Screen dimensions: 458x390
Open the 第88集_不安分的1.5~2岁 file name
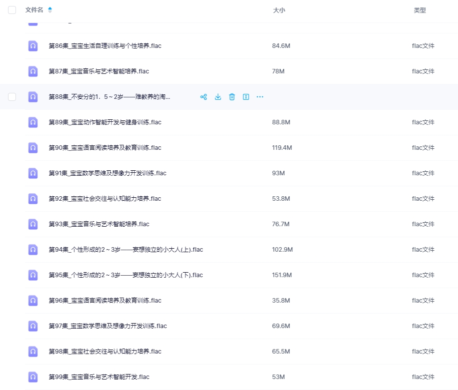click(109, 96)
